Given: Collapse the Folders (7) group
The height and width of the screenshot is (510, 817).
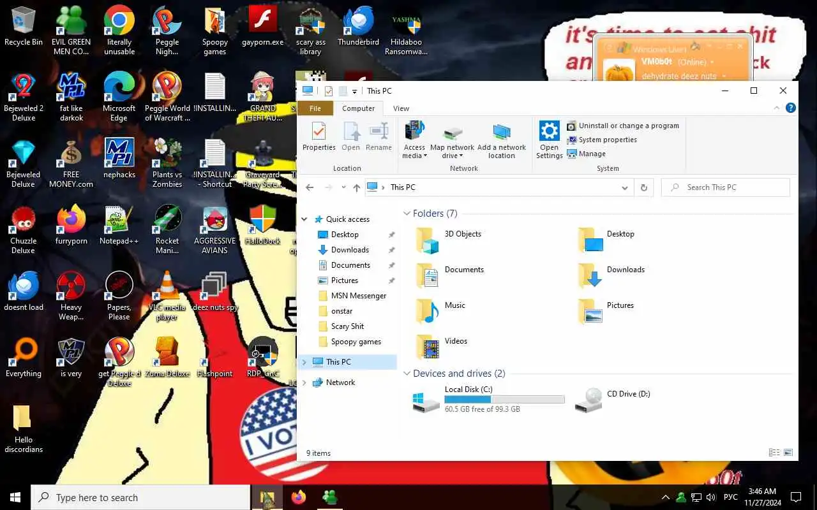Looking at the screenshot, I should pyautogui.click(x=407, y=214).
